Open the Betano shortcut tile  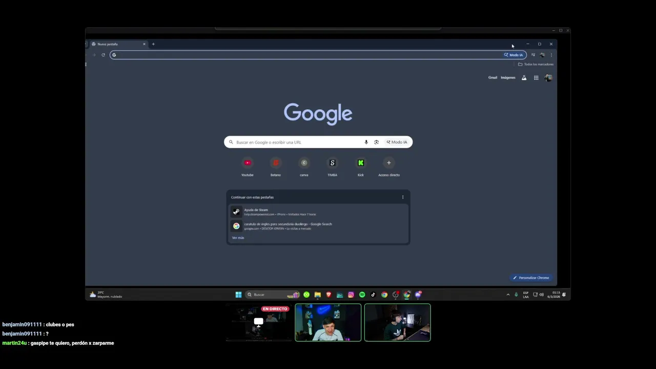tap(276, 167)
